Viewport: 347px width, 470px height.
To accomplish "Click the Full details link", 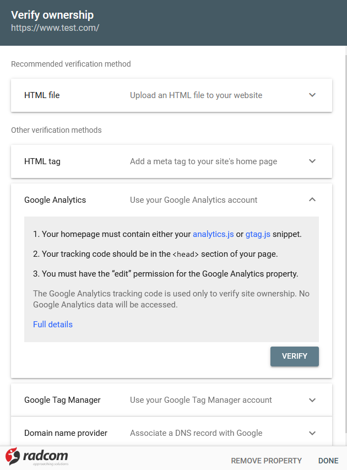I will point(53,325).
